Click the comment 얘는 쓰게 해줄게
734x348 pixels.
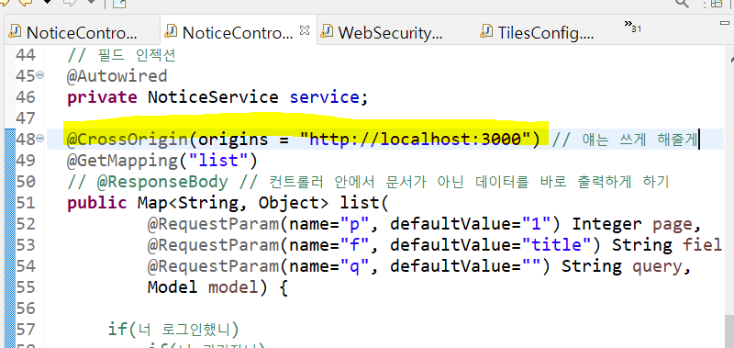(x=639, y=139)
